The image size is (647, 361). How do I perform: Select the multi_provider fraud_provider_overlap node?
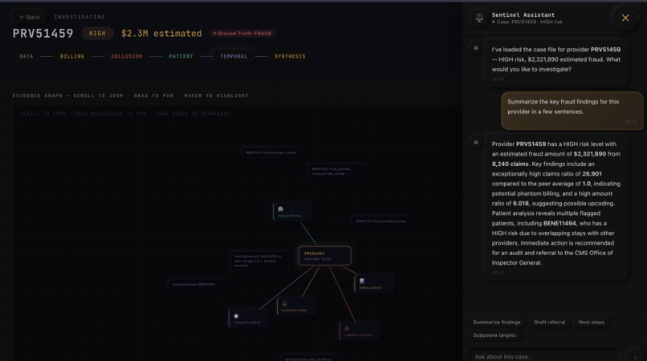tap(336, 171)
